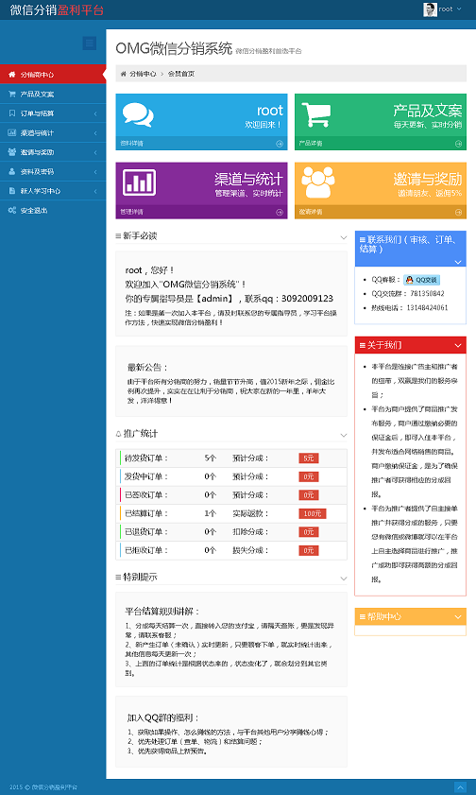Click the list icon beside 新手必读 heading

click(118, 235)
